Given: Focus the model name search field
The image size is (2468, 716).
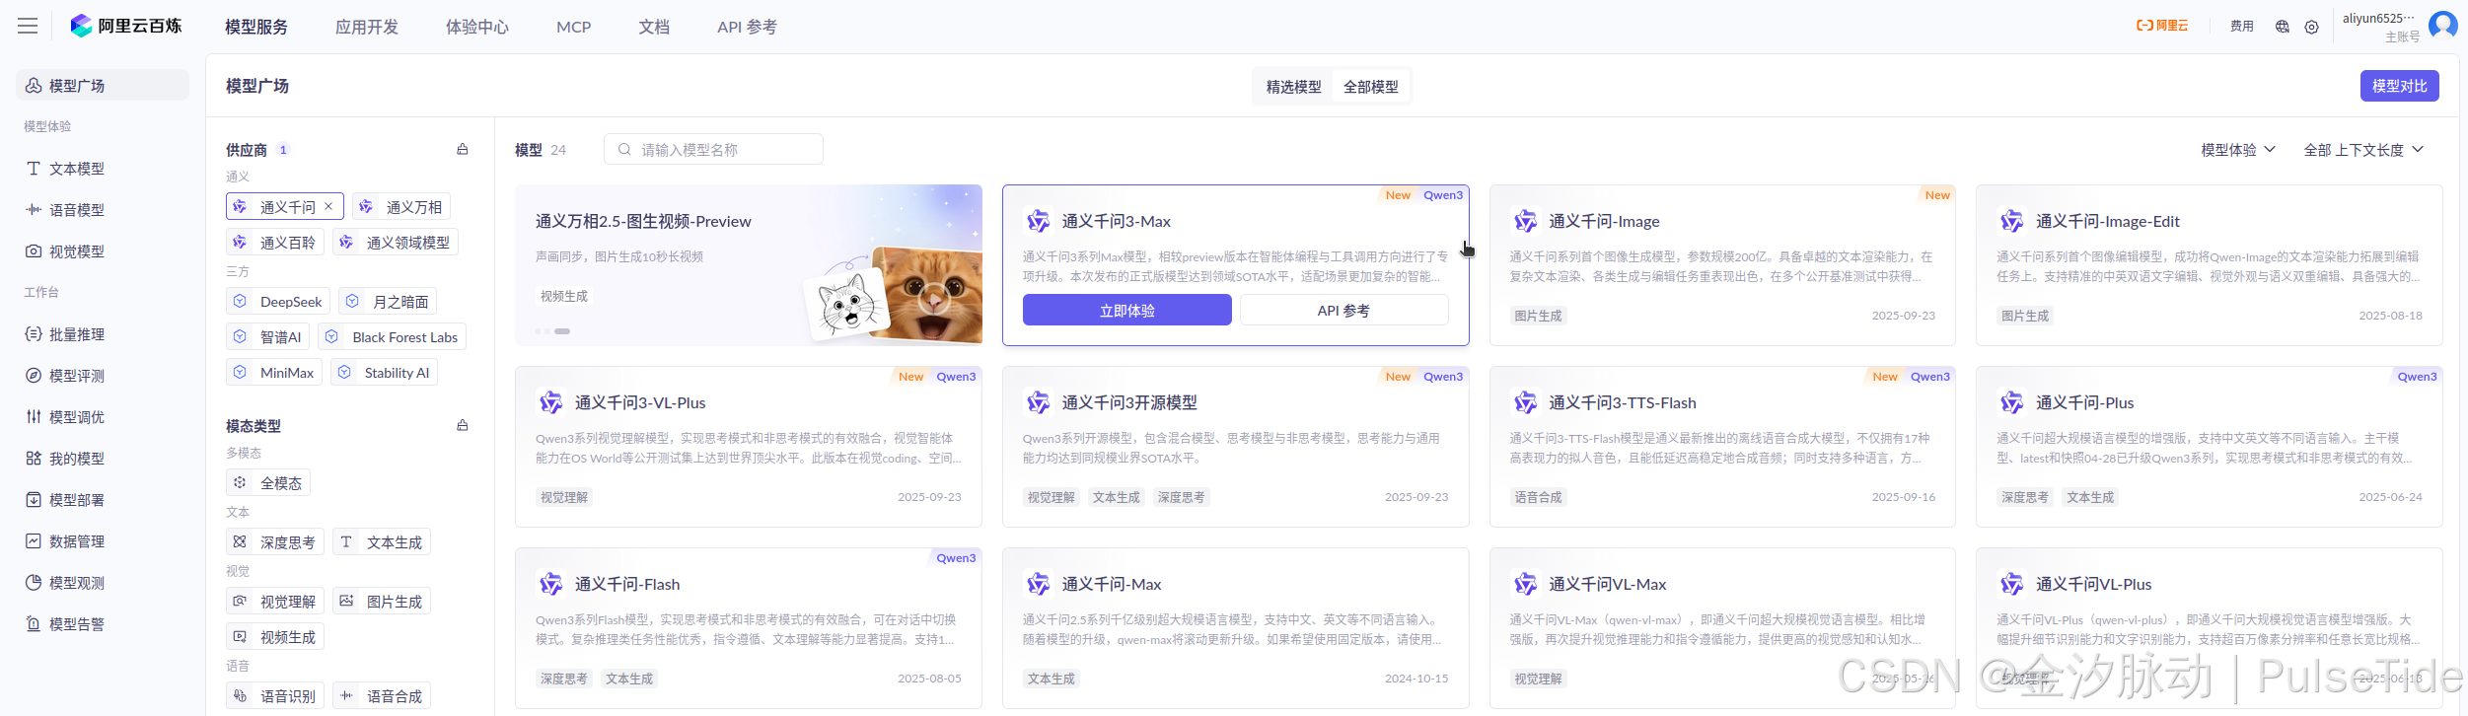Looking at the screenshot, I should click(713, 150).
